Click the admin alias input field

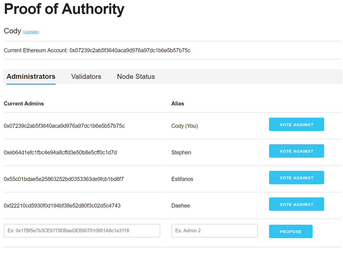point(214,231)
